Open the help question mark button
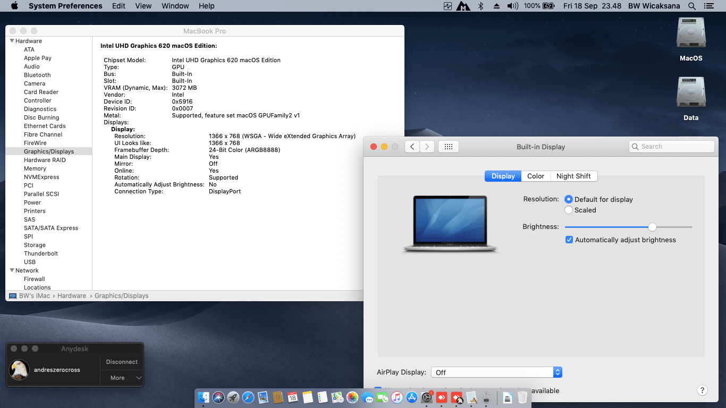The image size is (726, 408). [x=703, y=389]
